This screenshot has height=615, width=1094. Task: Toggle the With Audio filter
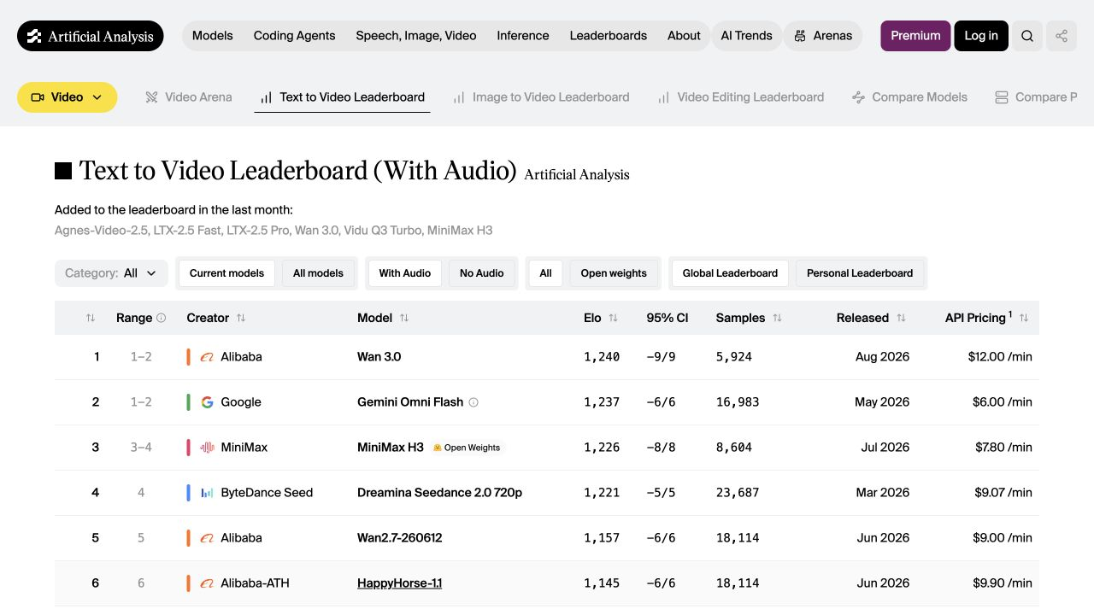(x=405, y=273)
